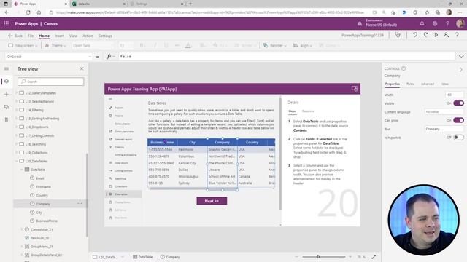Open the Home ribbon tab

[44, 36]
